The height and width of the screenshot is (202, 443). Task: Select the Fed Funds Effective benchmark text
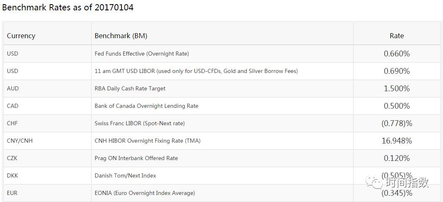(141, 54)
